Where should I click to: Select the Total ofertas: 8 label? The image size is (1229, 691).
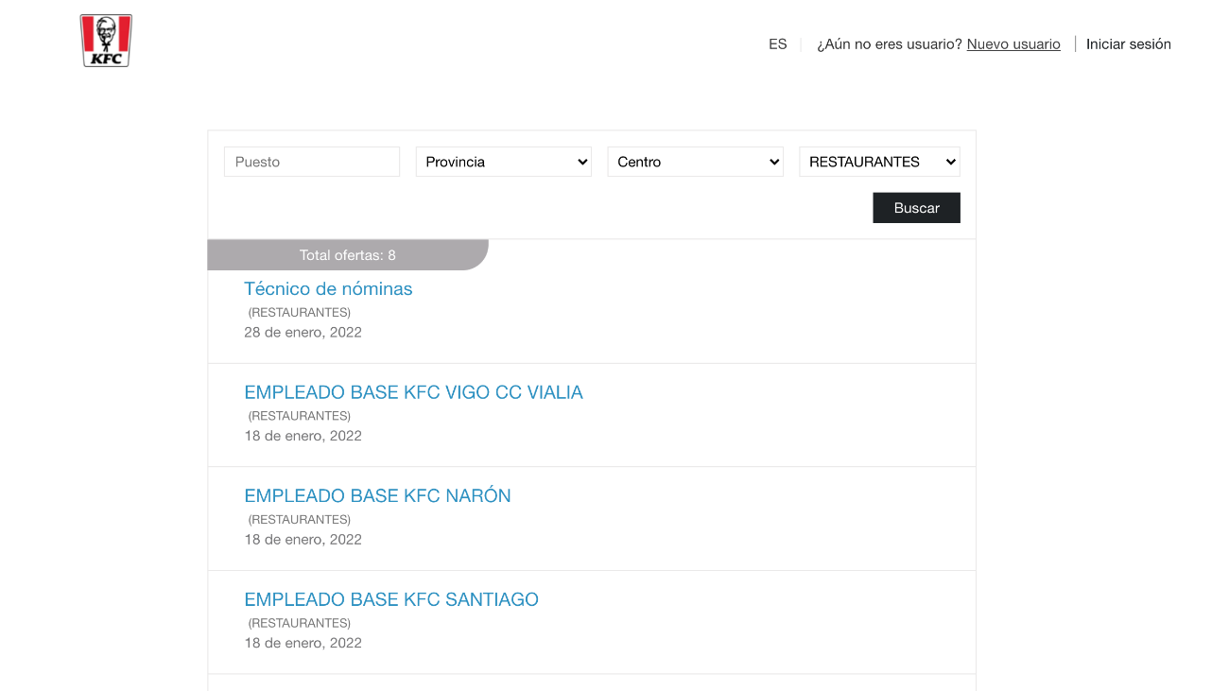[348, 255]
